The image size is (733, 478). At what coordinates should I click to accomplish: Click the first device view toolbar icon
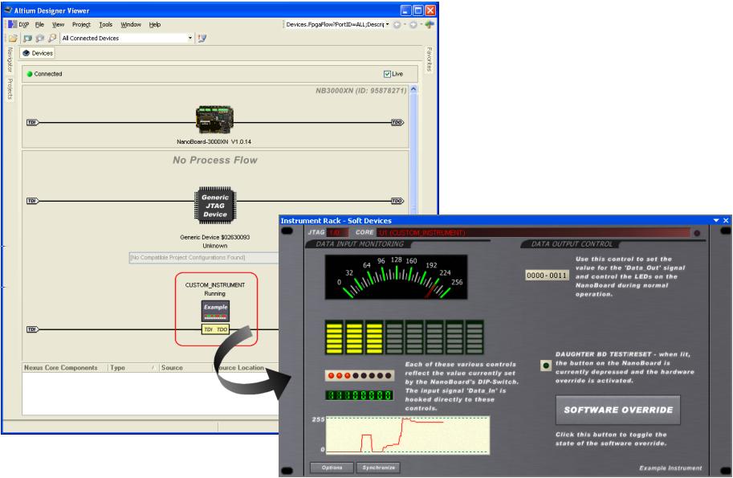pyautogui.click(x=28, y=38)
